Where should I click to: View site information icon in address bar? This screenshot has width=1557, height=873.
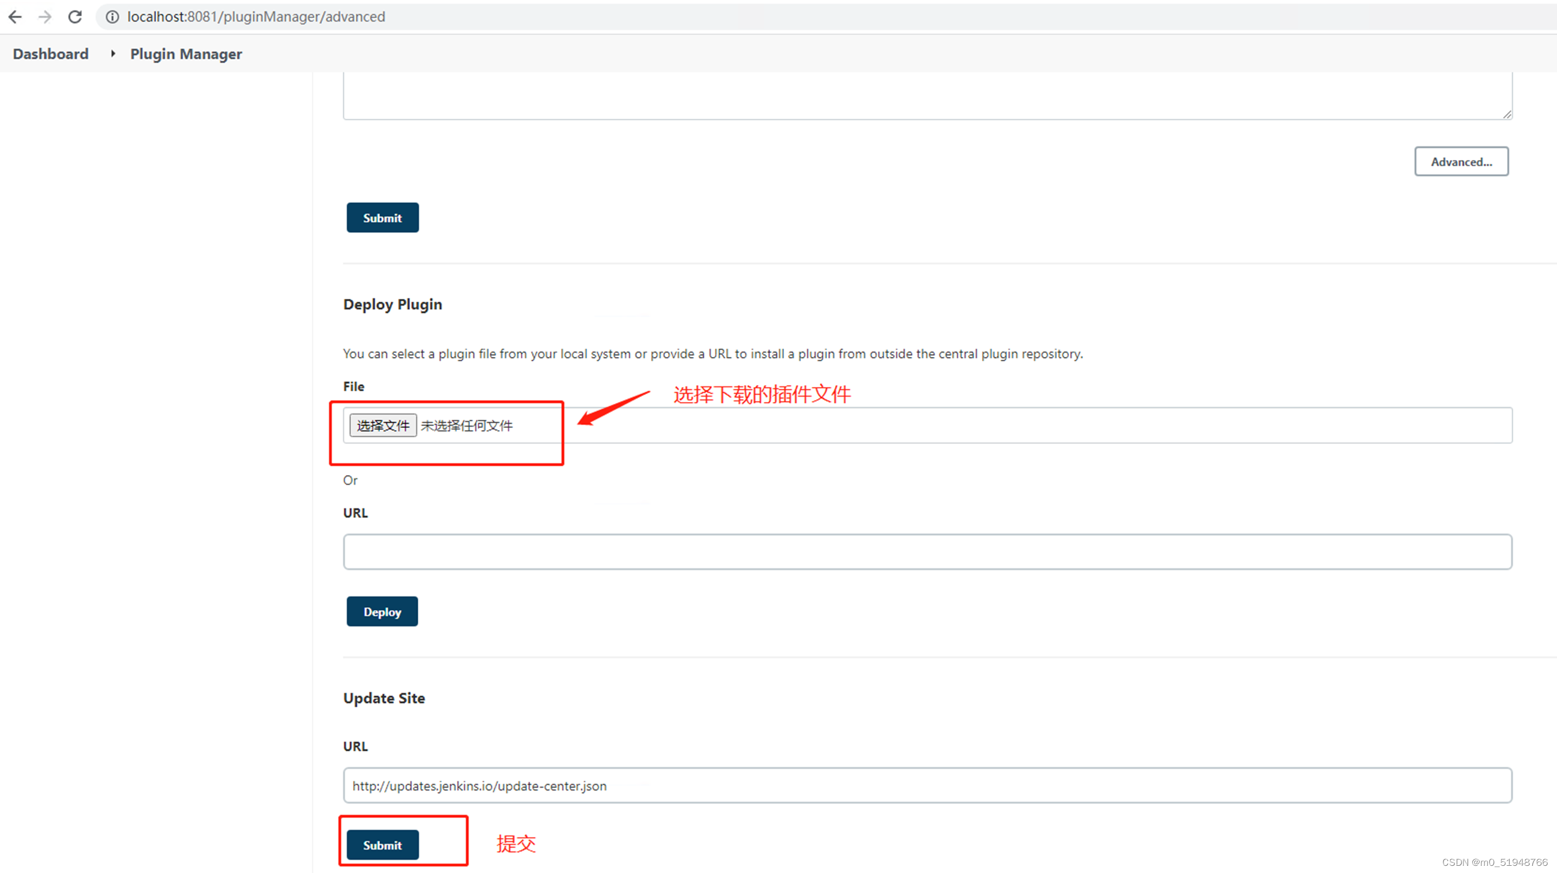point(112,17)
